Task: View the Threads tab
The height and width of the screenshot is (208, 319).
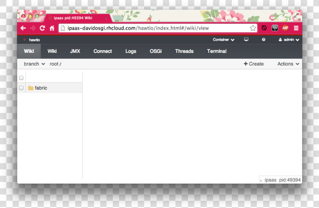Action: [x=184, y=51]
